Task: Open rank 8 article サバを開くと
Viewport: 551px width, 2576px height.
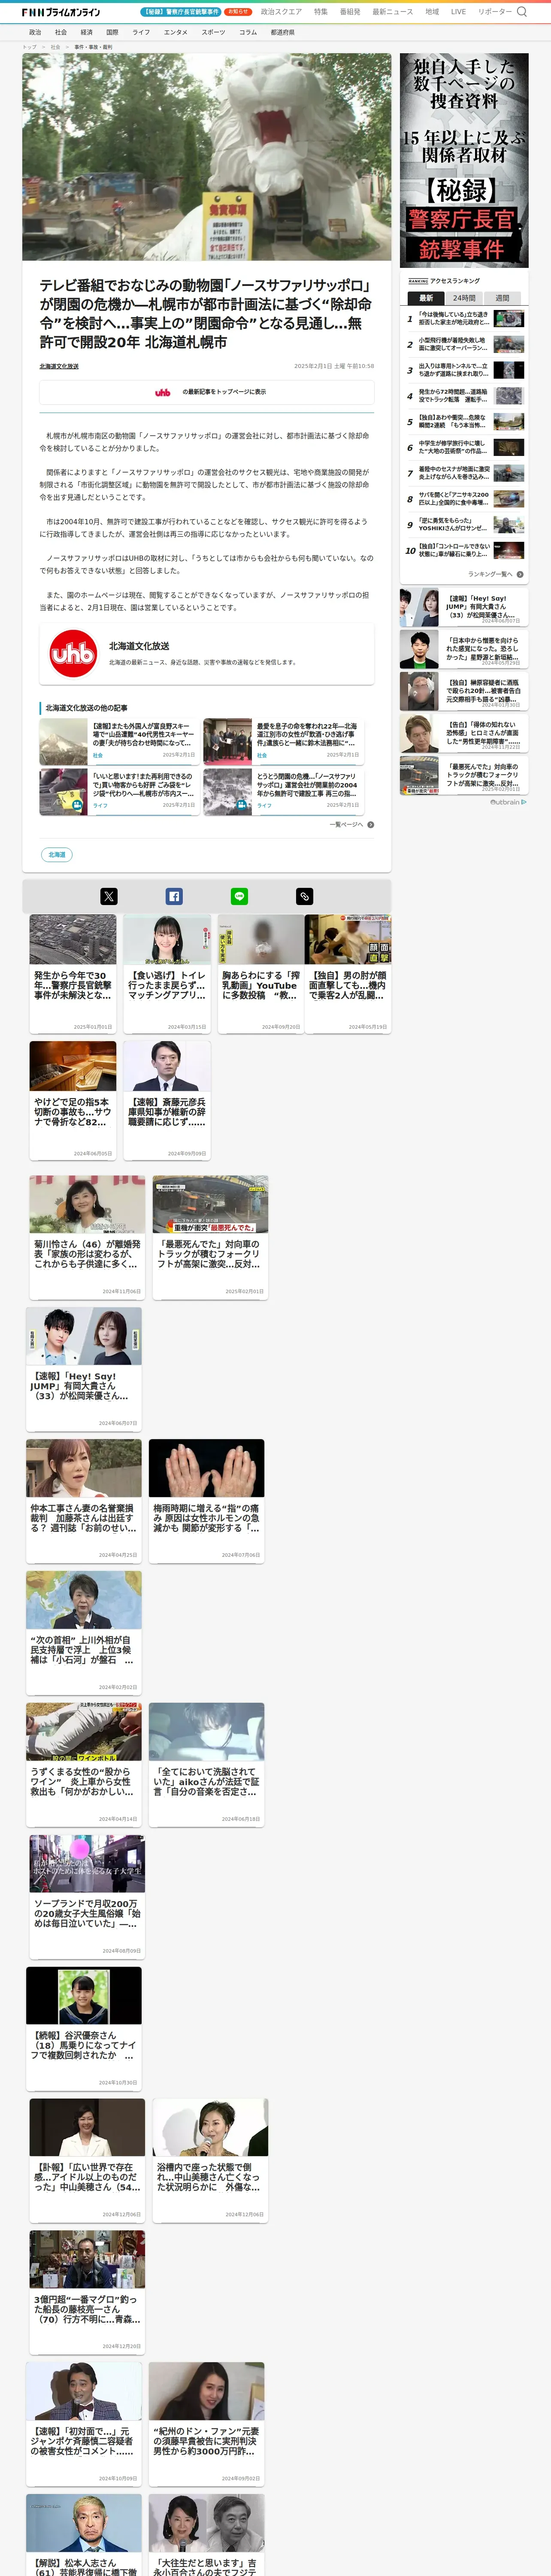Action: coord(464,499)
